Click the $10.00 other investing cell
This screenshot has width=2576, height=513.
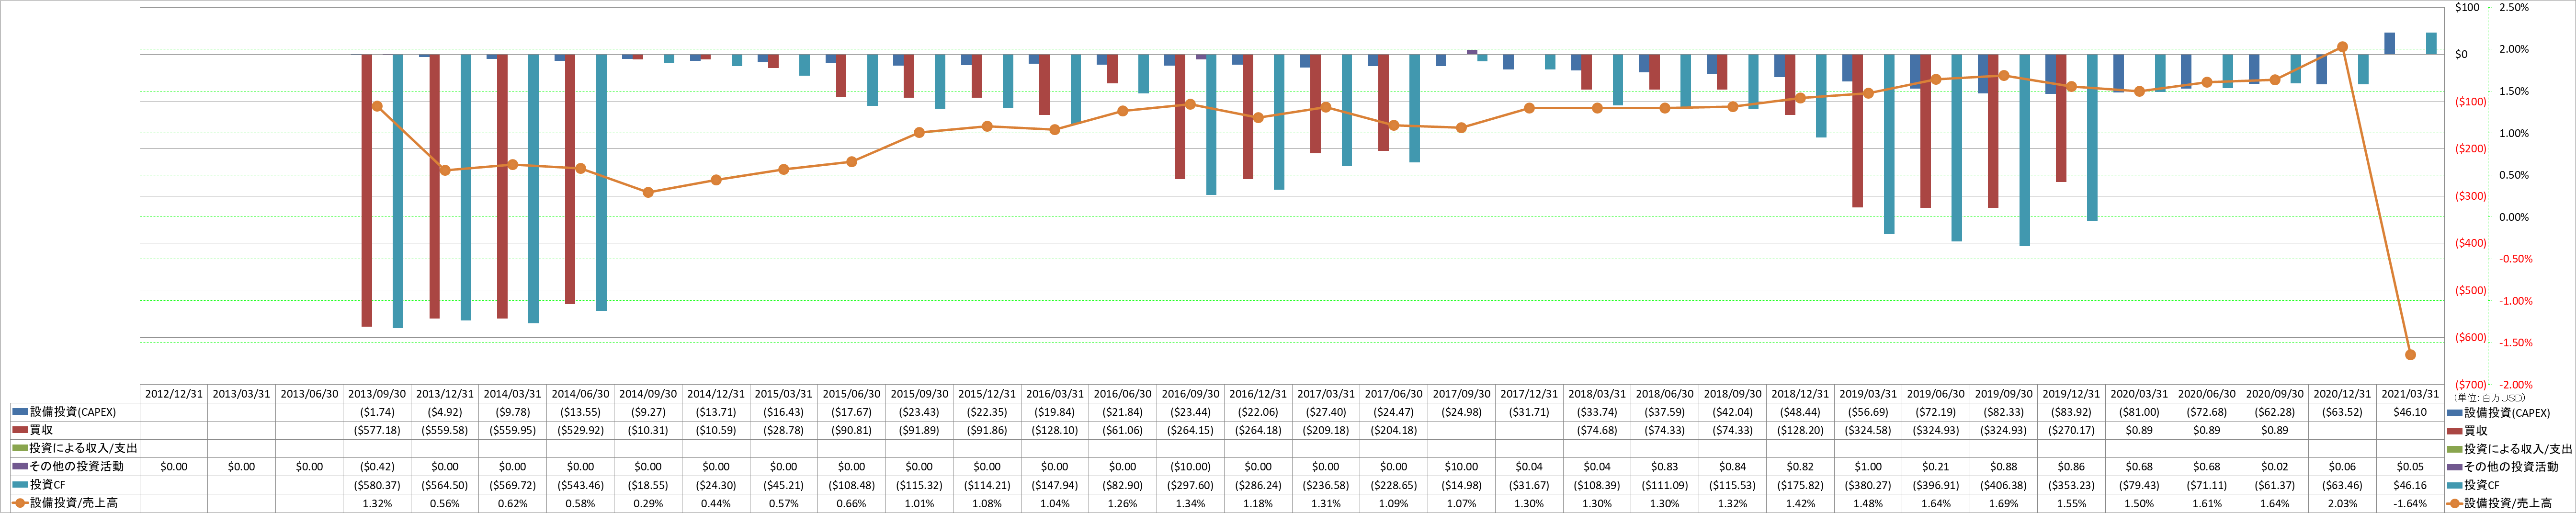[x=1461, y=467]
